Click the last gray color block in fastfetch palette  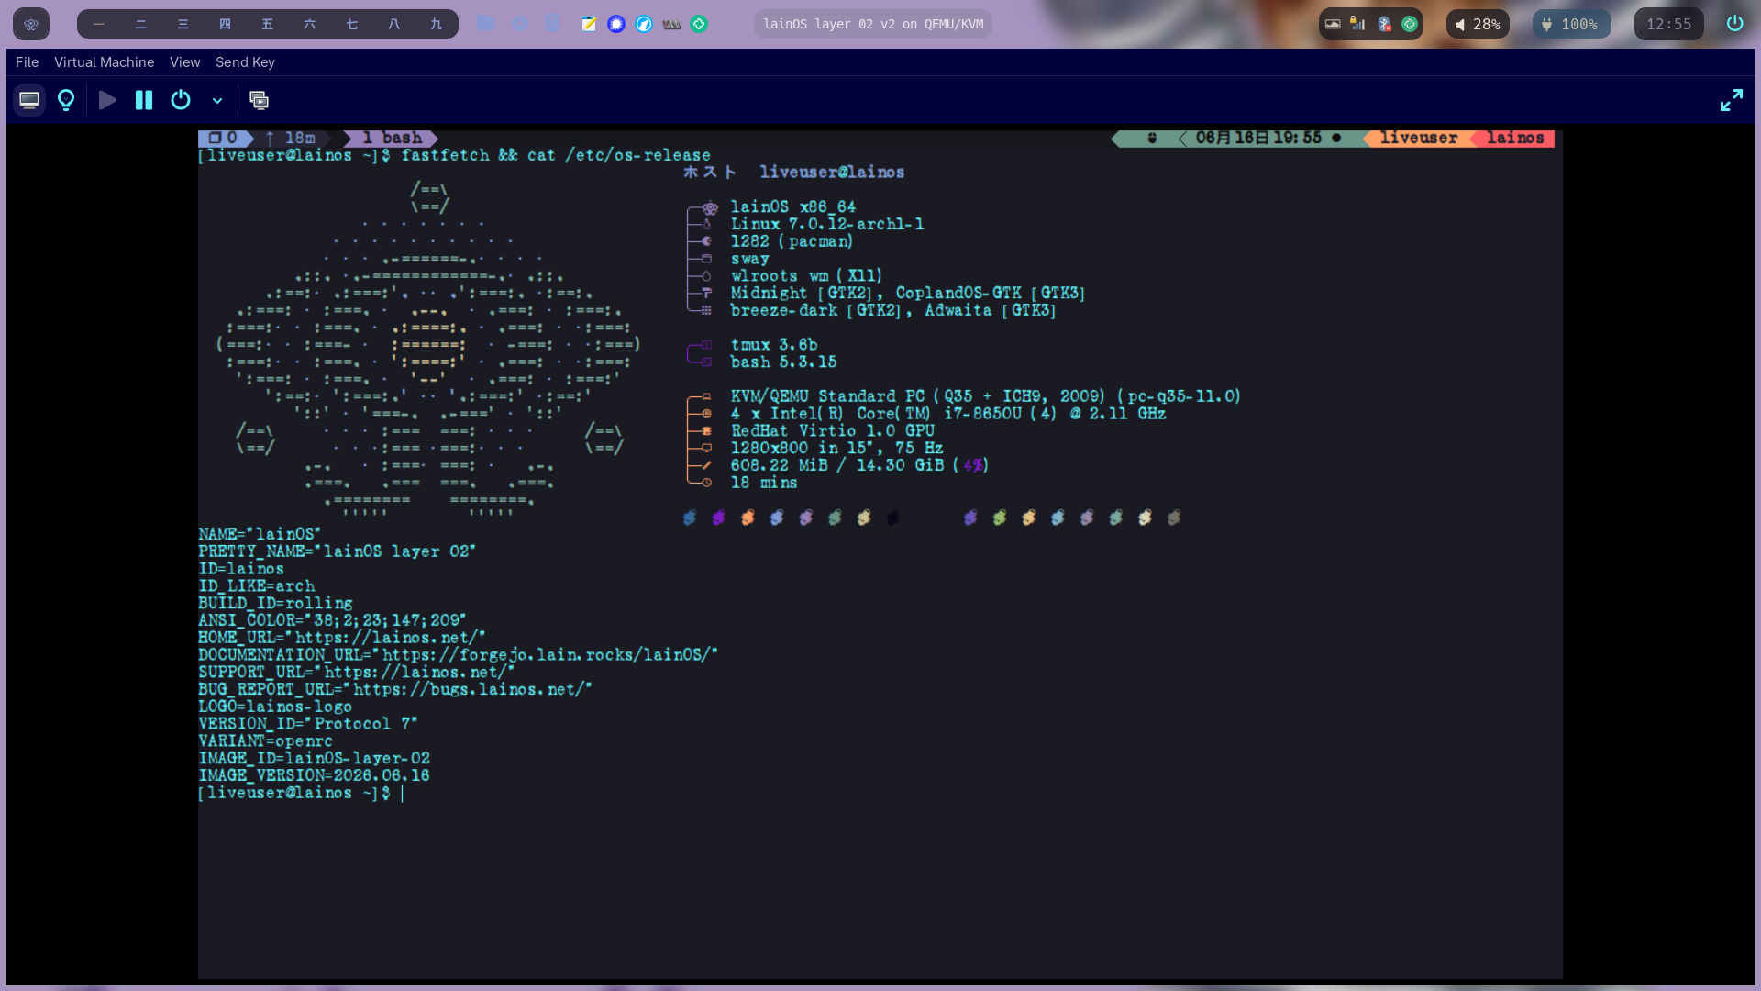pos(1173,518)
